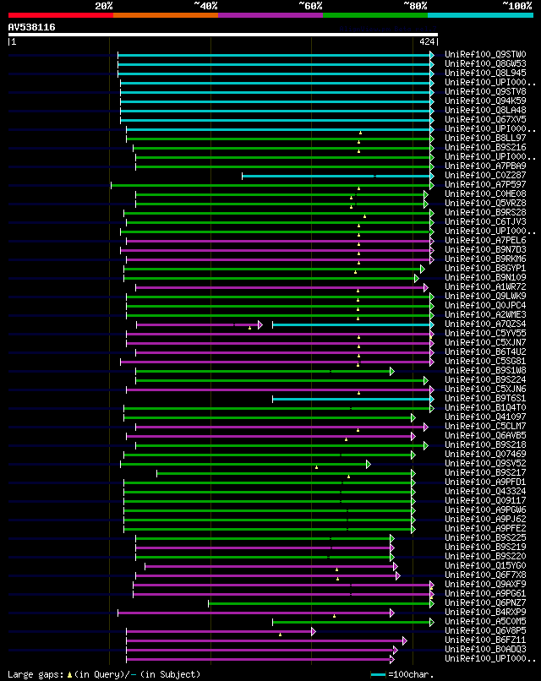Click the cyan second segment of UniRef100_A7QZS4
541x681 pixels.
tap(353, 324)
